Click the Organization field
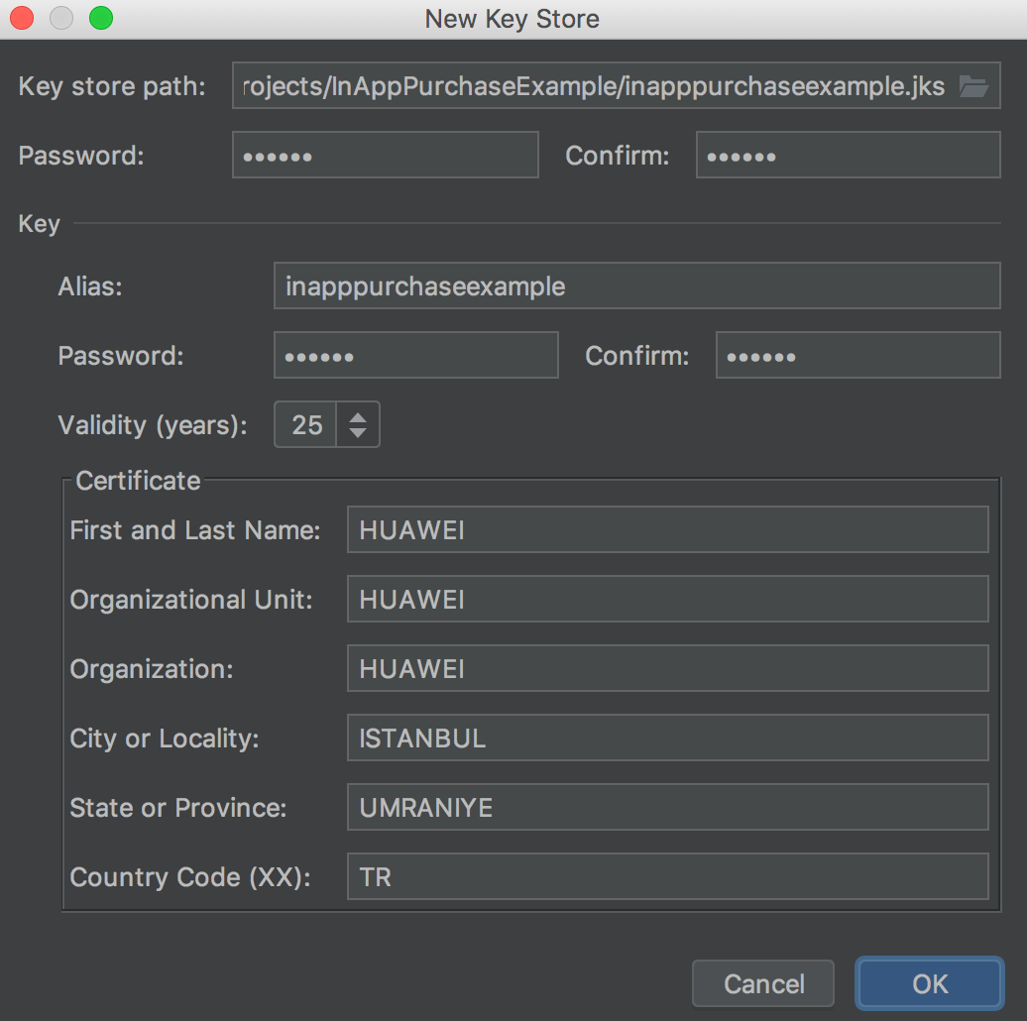Viewport: 1027px width, 1021px height. click(667, 669)
